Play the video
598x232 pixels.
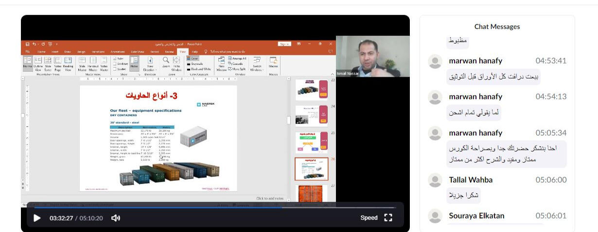pyautogui.click(x=37, y=218)
